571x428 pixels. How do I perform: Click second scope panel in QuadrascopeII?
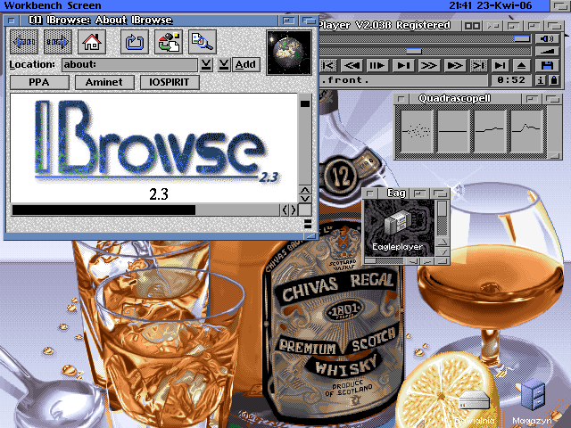click(453, 131)
